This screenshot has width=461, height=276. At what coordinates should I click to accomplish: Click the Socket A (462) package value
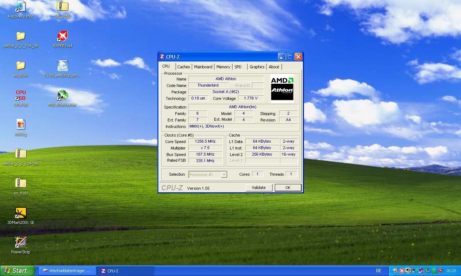(226, 92)
